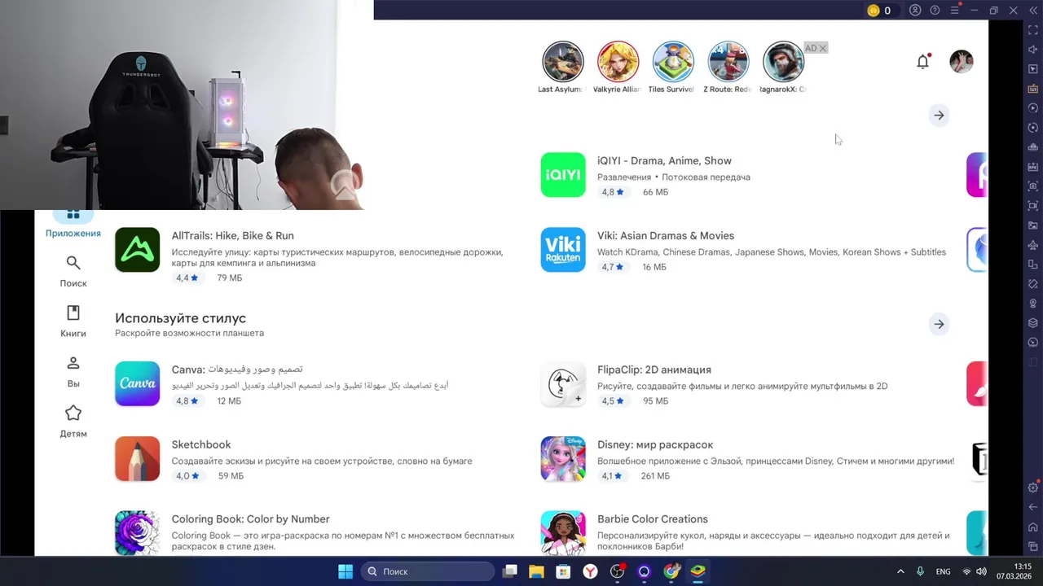Expand the Используйте стилус section arrow

coord(939,324)
